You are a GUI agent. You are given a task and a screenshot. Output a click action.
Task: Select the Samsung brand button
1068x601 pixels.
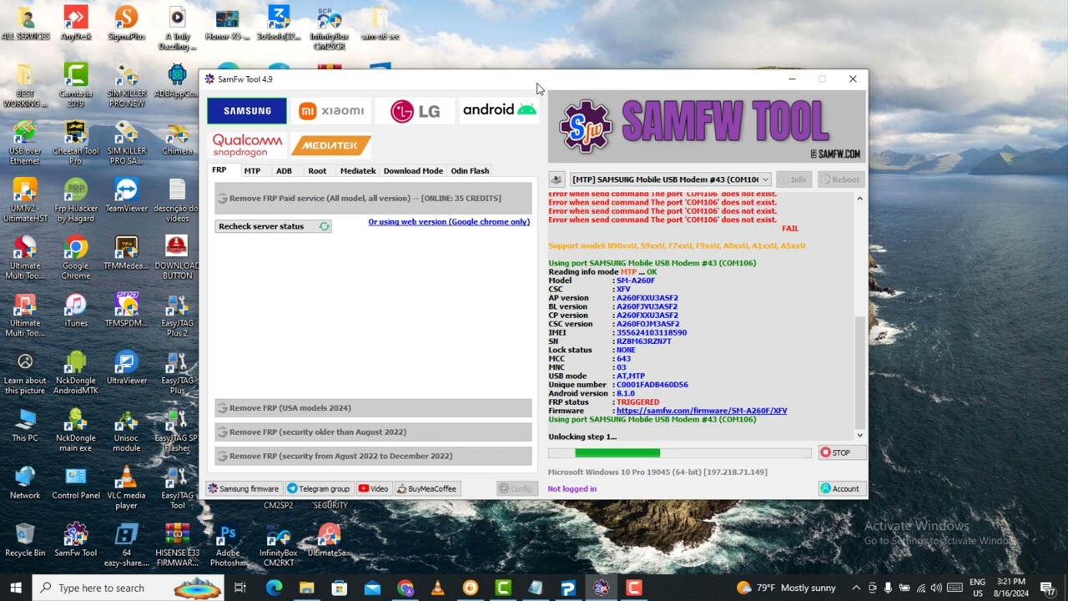pos(245,109)
